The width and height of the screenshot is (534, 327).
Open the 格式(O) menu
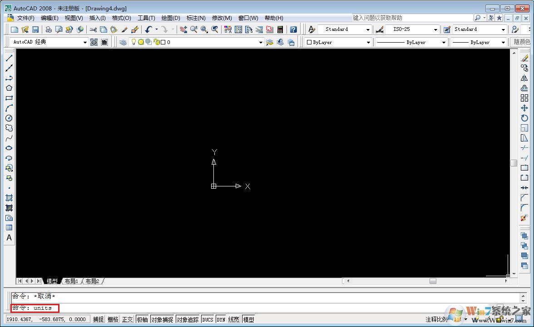[x=122, y=18]
